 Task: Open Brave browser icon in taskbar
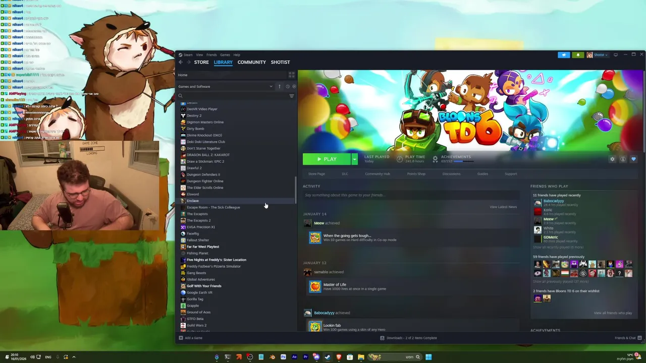[339, 357]
